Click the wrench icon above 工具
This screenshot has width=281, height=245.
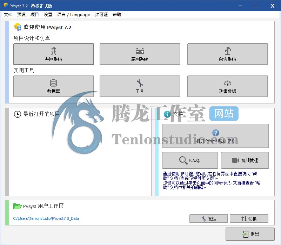click(x=140, y=83)
